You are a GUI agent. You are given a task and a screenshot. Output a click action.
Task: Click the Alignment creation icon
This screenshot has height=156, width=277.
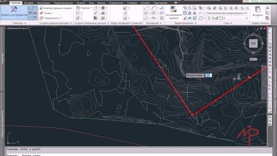[x=95, y=8]
